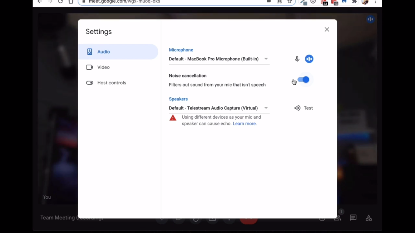Go to the browser home page icon
415x233 pixels.
[x=71, y=2]
